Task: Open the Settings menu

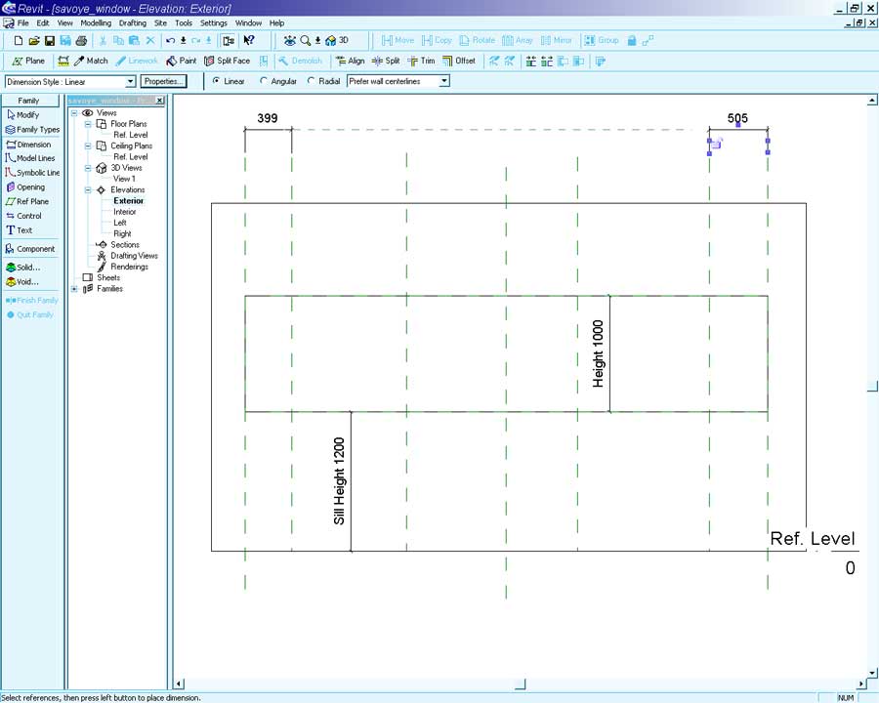Action: tap(214, 23)
